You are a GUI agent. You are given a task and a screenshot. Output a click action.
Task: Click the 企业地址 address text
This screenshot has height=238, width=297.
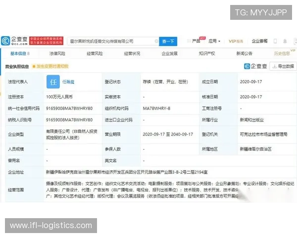(x=127, y=172)
